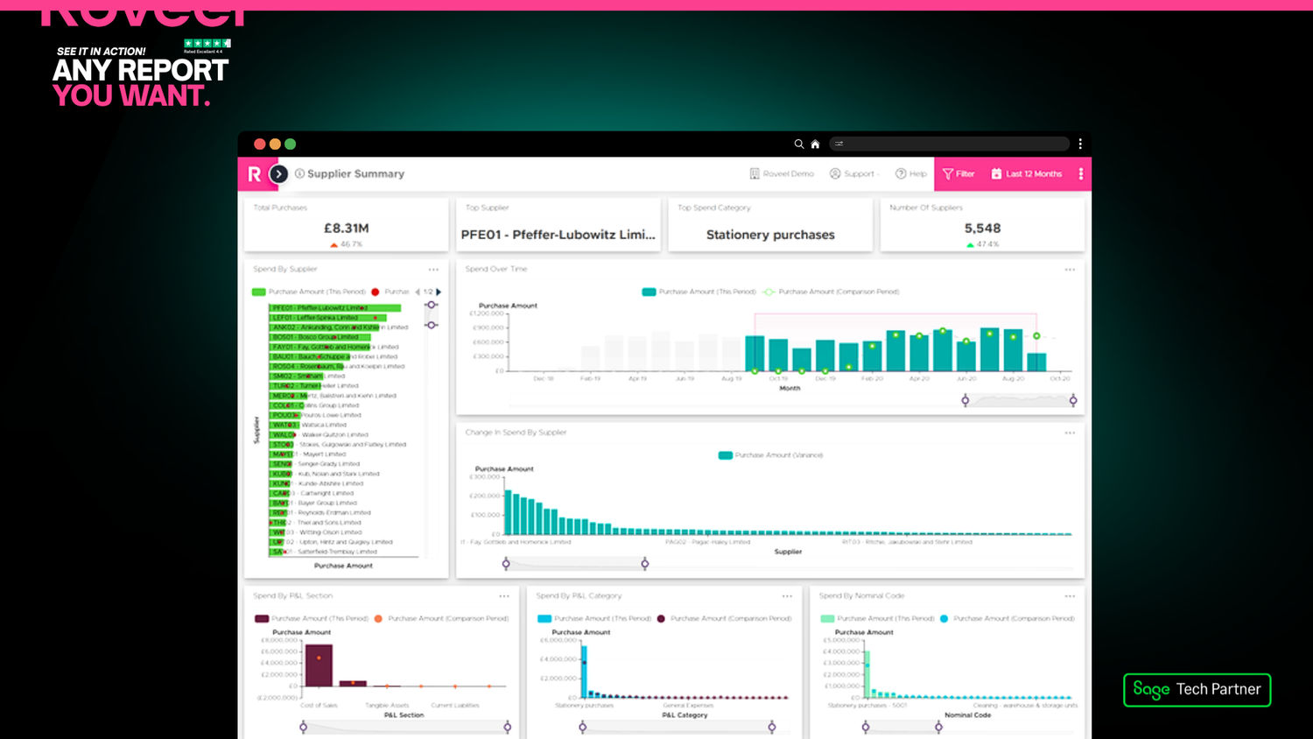Screen dimensions: 1313x739
Task: Click the Roveel R logo icon
Action: [254, 174]
